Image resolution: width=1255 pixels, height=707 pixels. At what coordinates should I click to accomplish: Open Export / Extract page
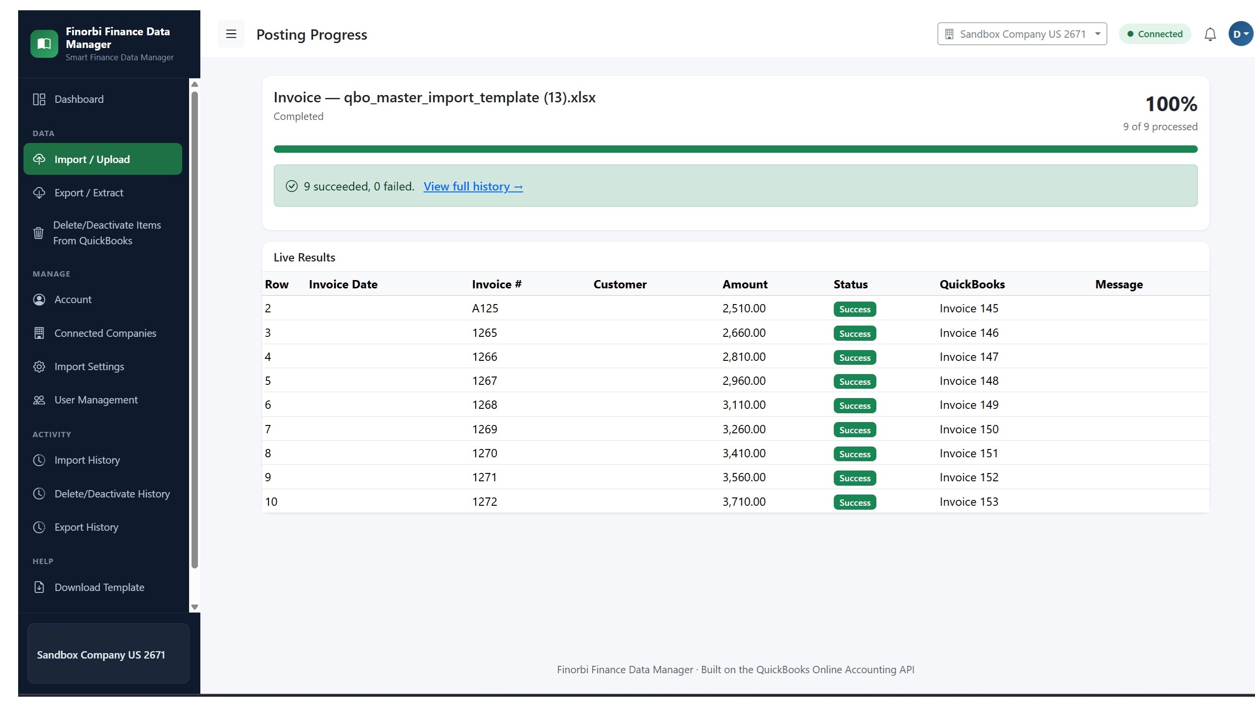(103, 193)
